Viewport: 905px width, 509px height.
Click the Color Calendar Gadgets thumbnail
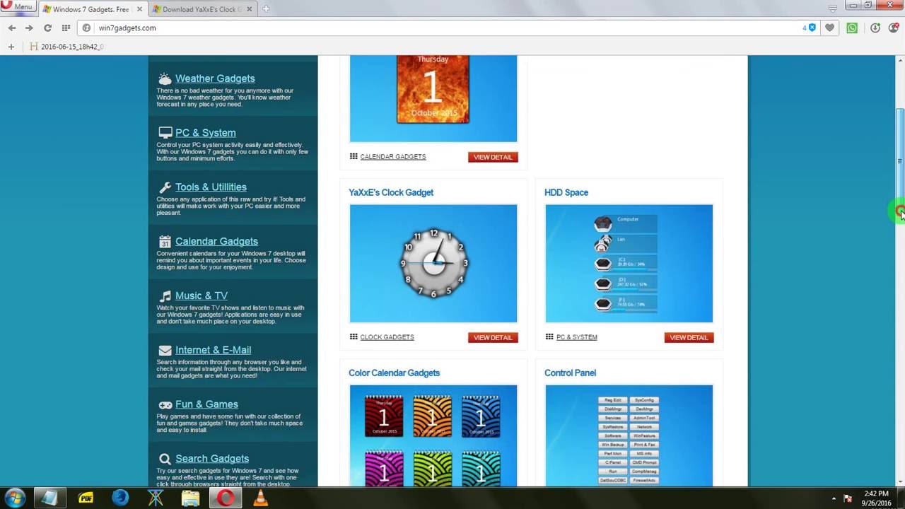coord(433,435)
